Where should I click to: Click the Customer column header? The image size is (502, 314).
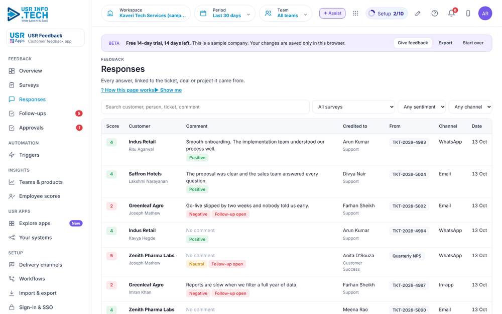point(139,126)
